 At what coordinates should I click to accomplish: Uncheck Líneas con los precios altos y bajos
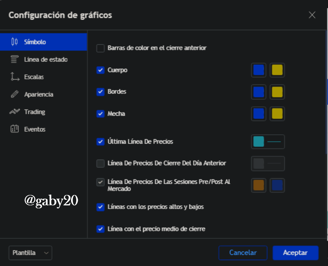click(100, 207)
